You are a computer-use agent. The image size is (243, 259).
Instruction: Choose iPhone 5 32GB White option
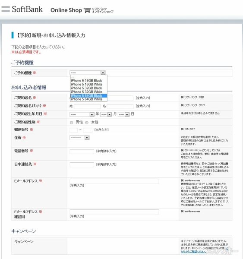89,92
